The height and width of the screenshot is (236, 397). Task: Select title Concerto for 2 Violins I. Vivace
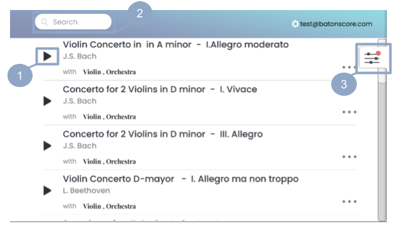point(160,89)
